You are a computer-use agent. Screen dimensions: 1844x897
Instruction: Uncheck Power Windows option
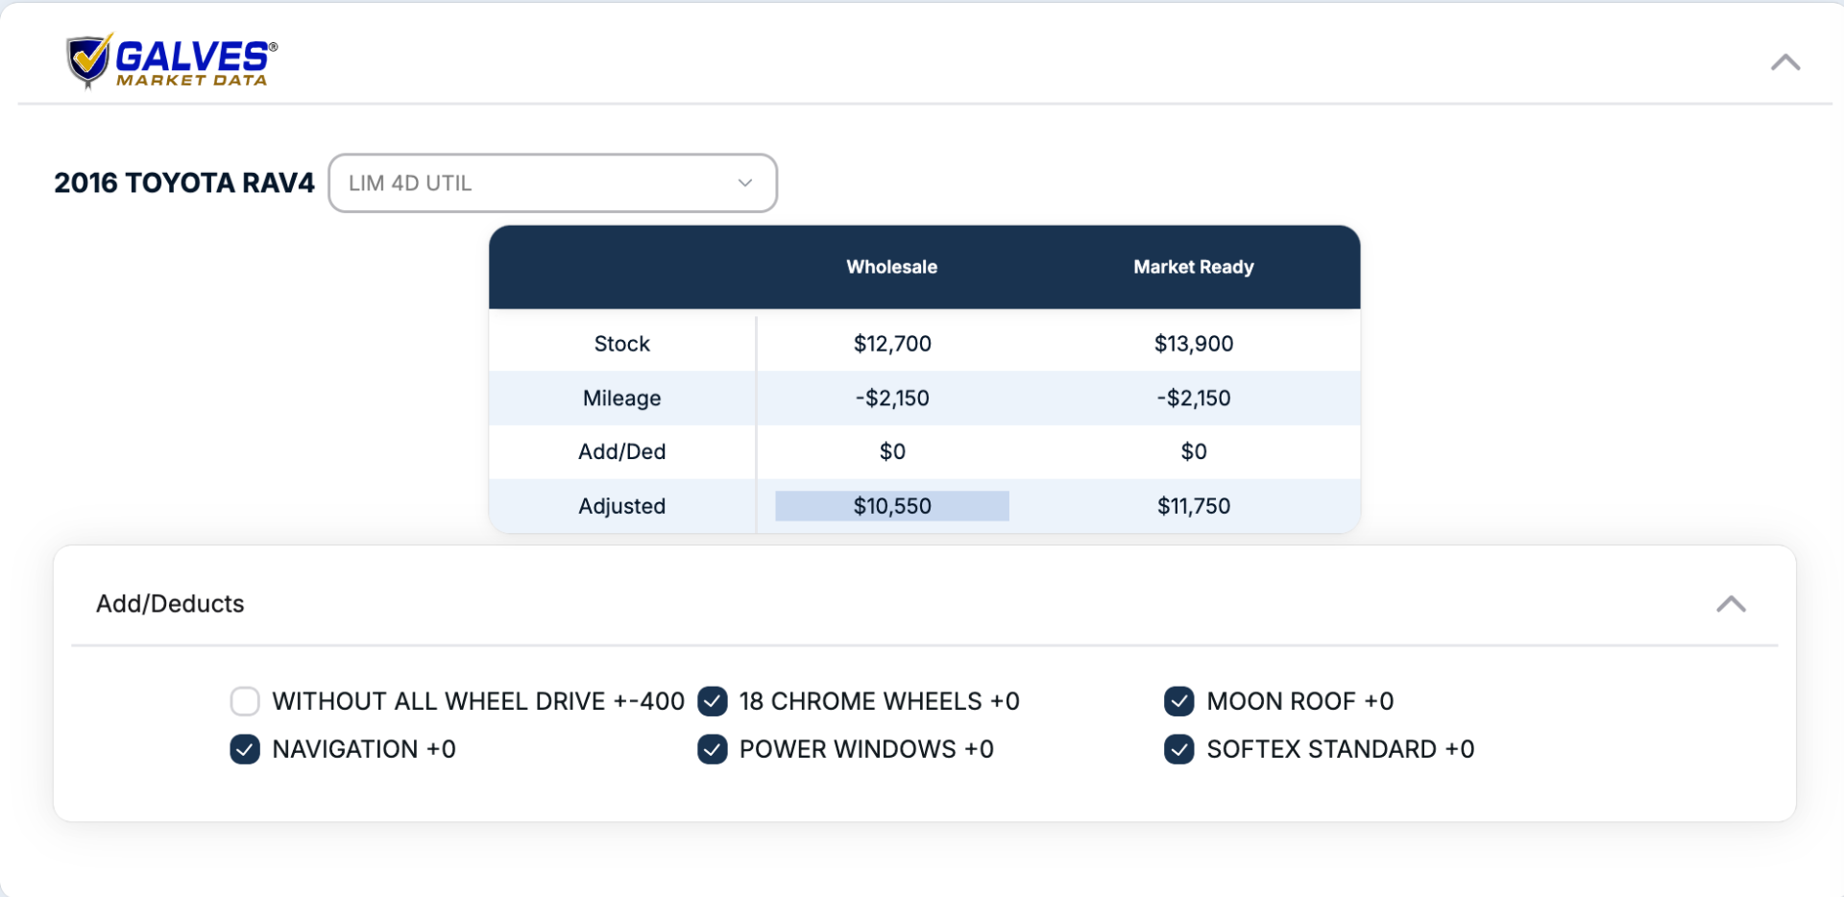[x=713, y=749]
